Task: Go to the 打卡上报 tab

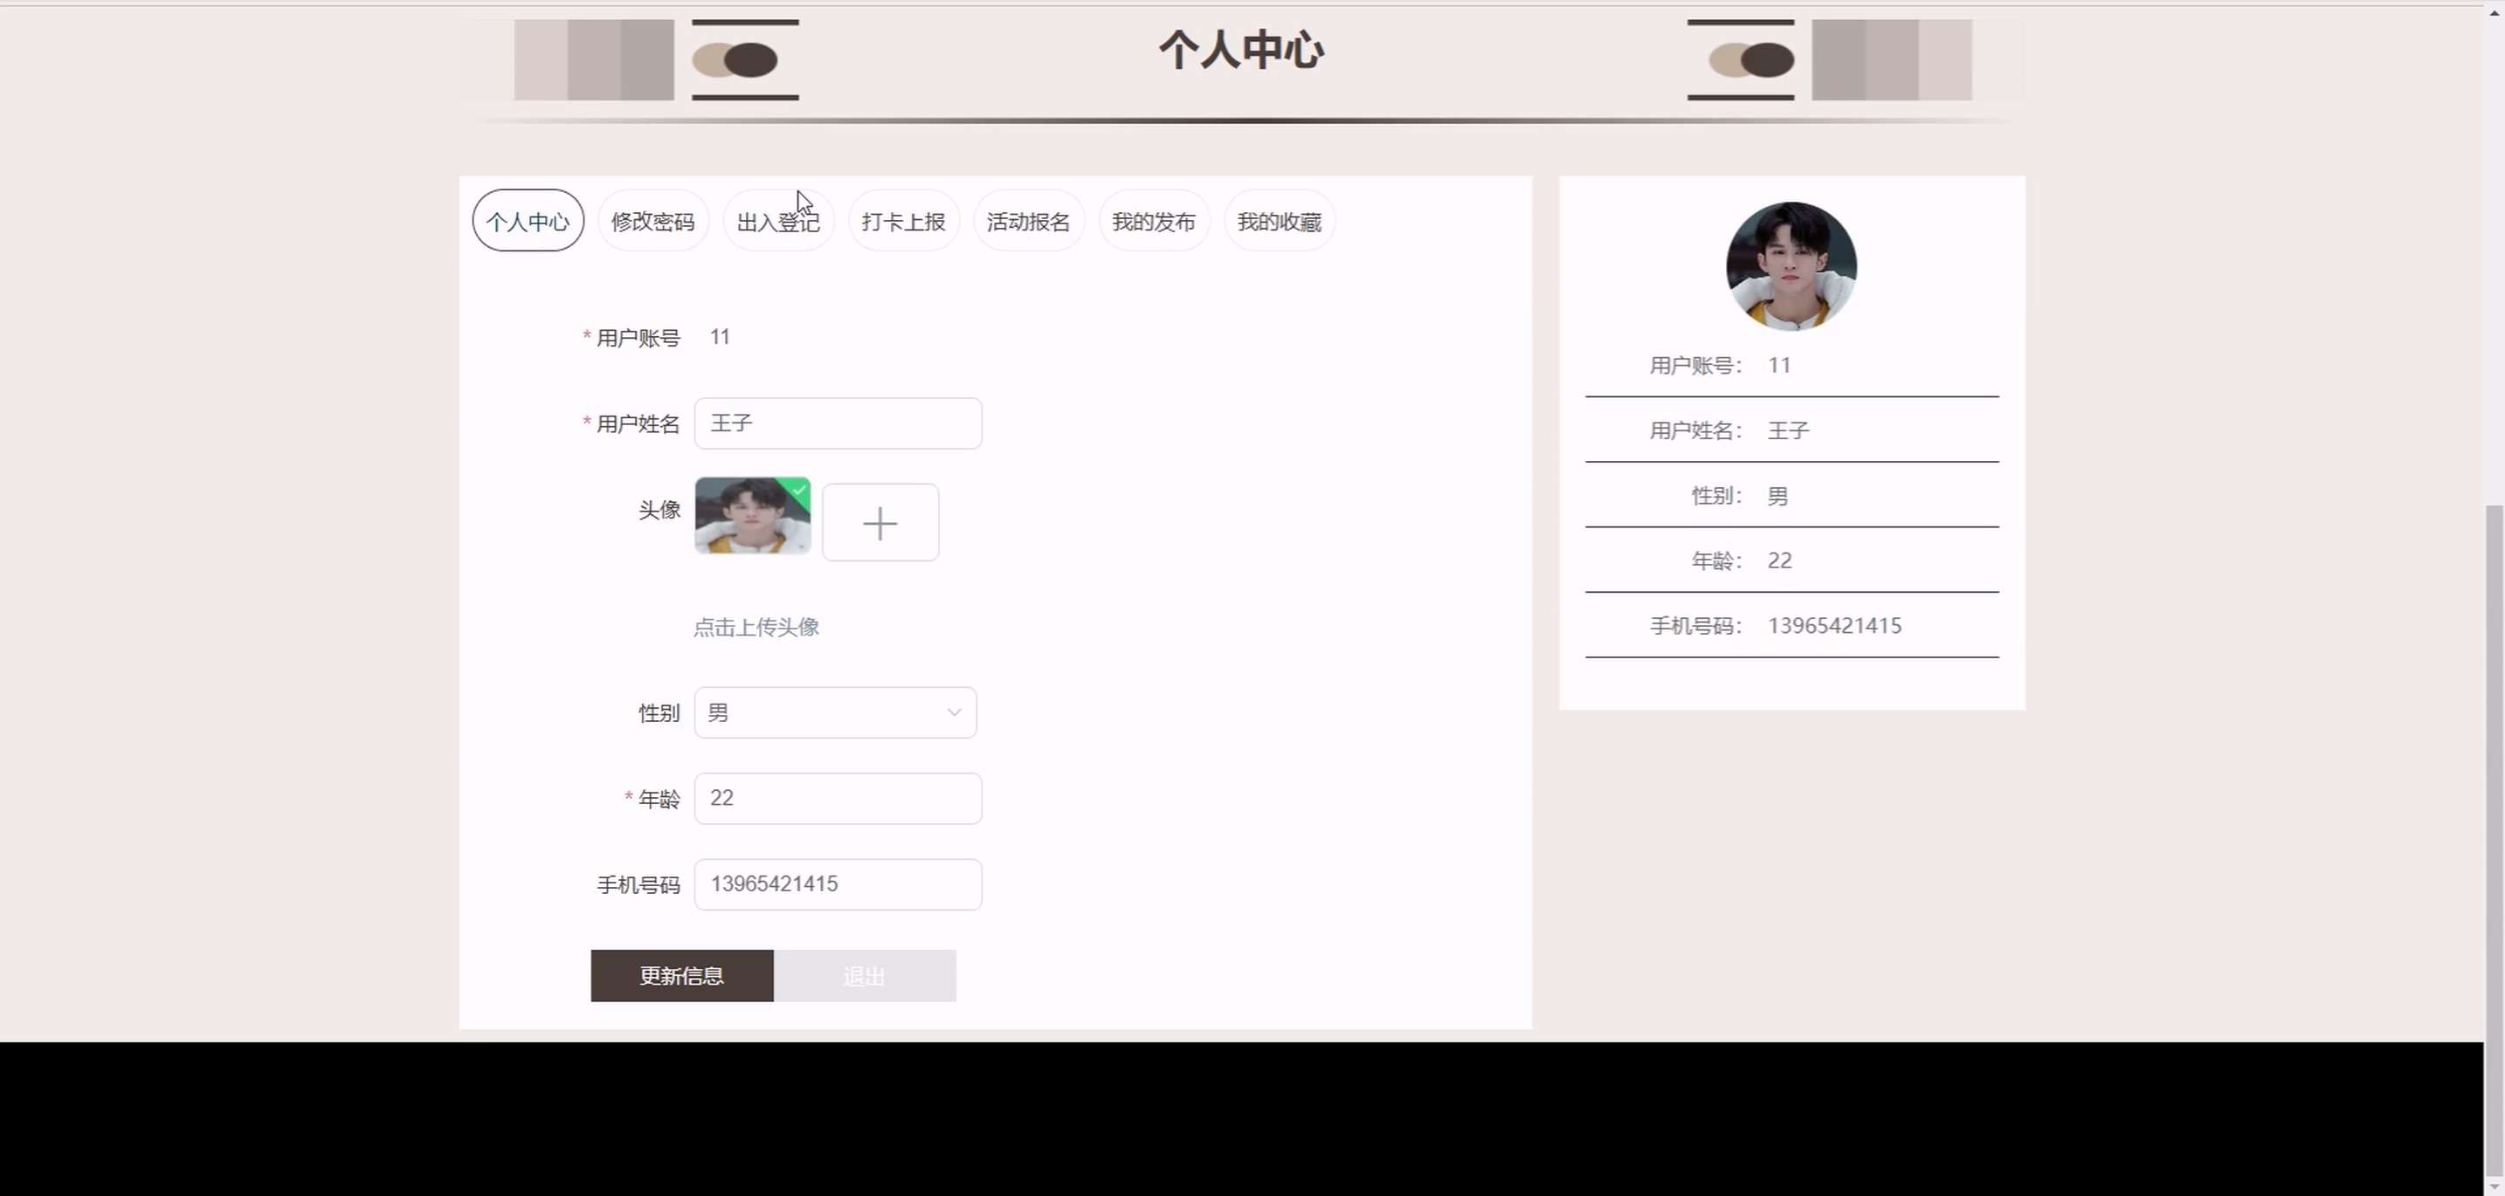Action: 903,222
